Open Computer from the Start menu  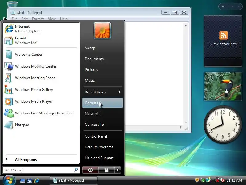[103, 103]
